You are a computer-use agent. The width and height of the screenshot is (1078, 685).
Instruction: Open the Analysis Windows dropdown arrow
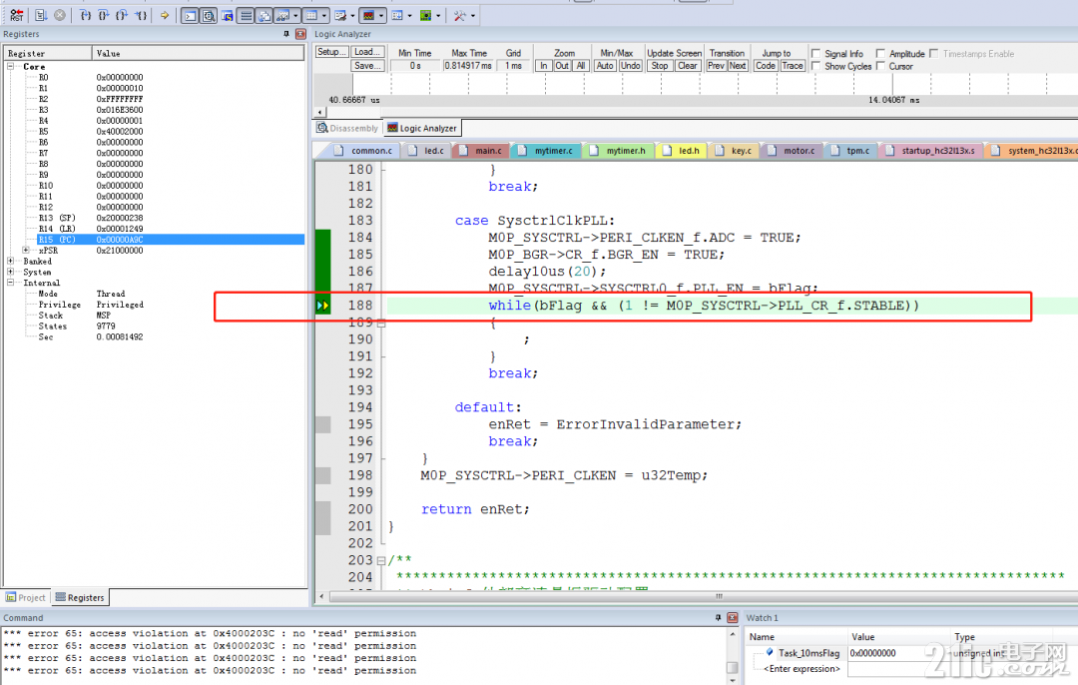pyautogui.click(x=381, y=15)
